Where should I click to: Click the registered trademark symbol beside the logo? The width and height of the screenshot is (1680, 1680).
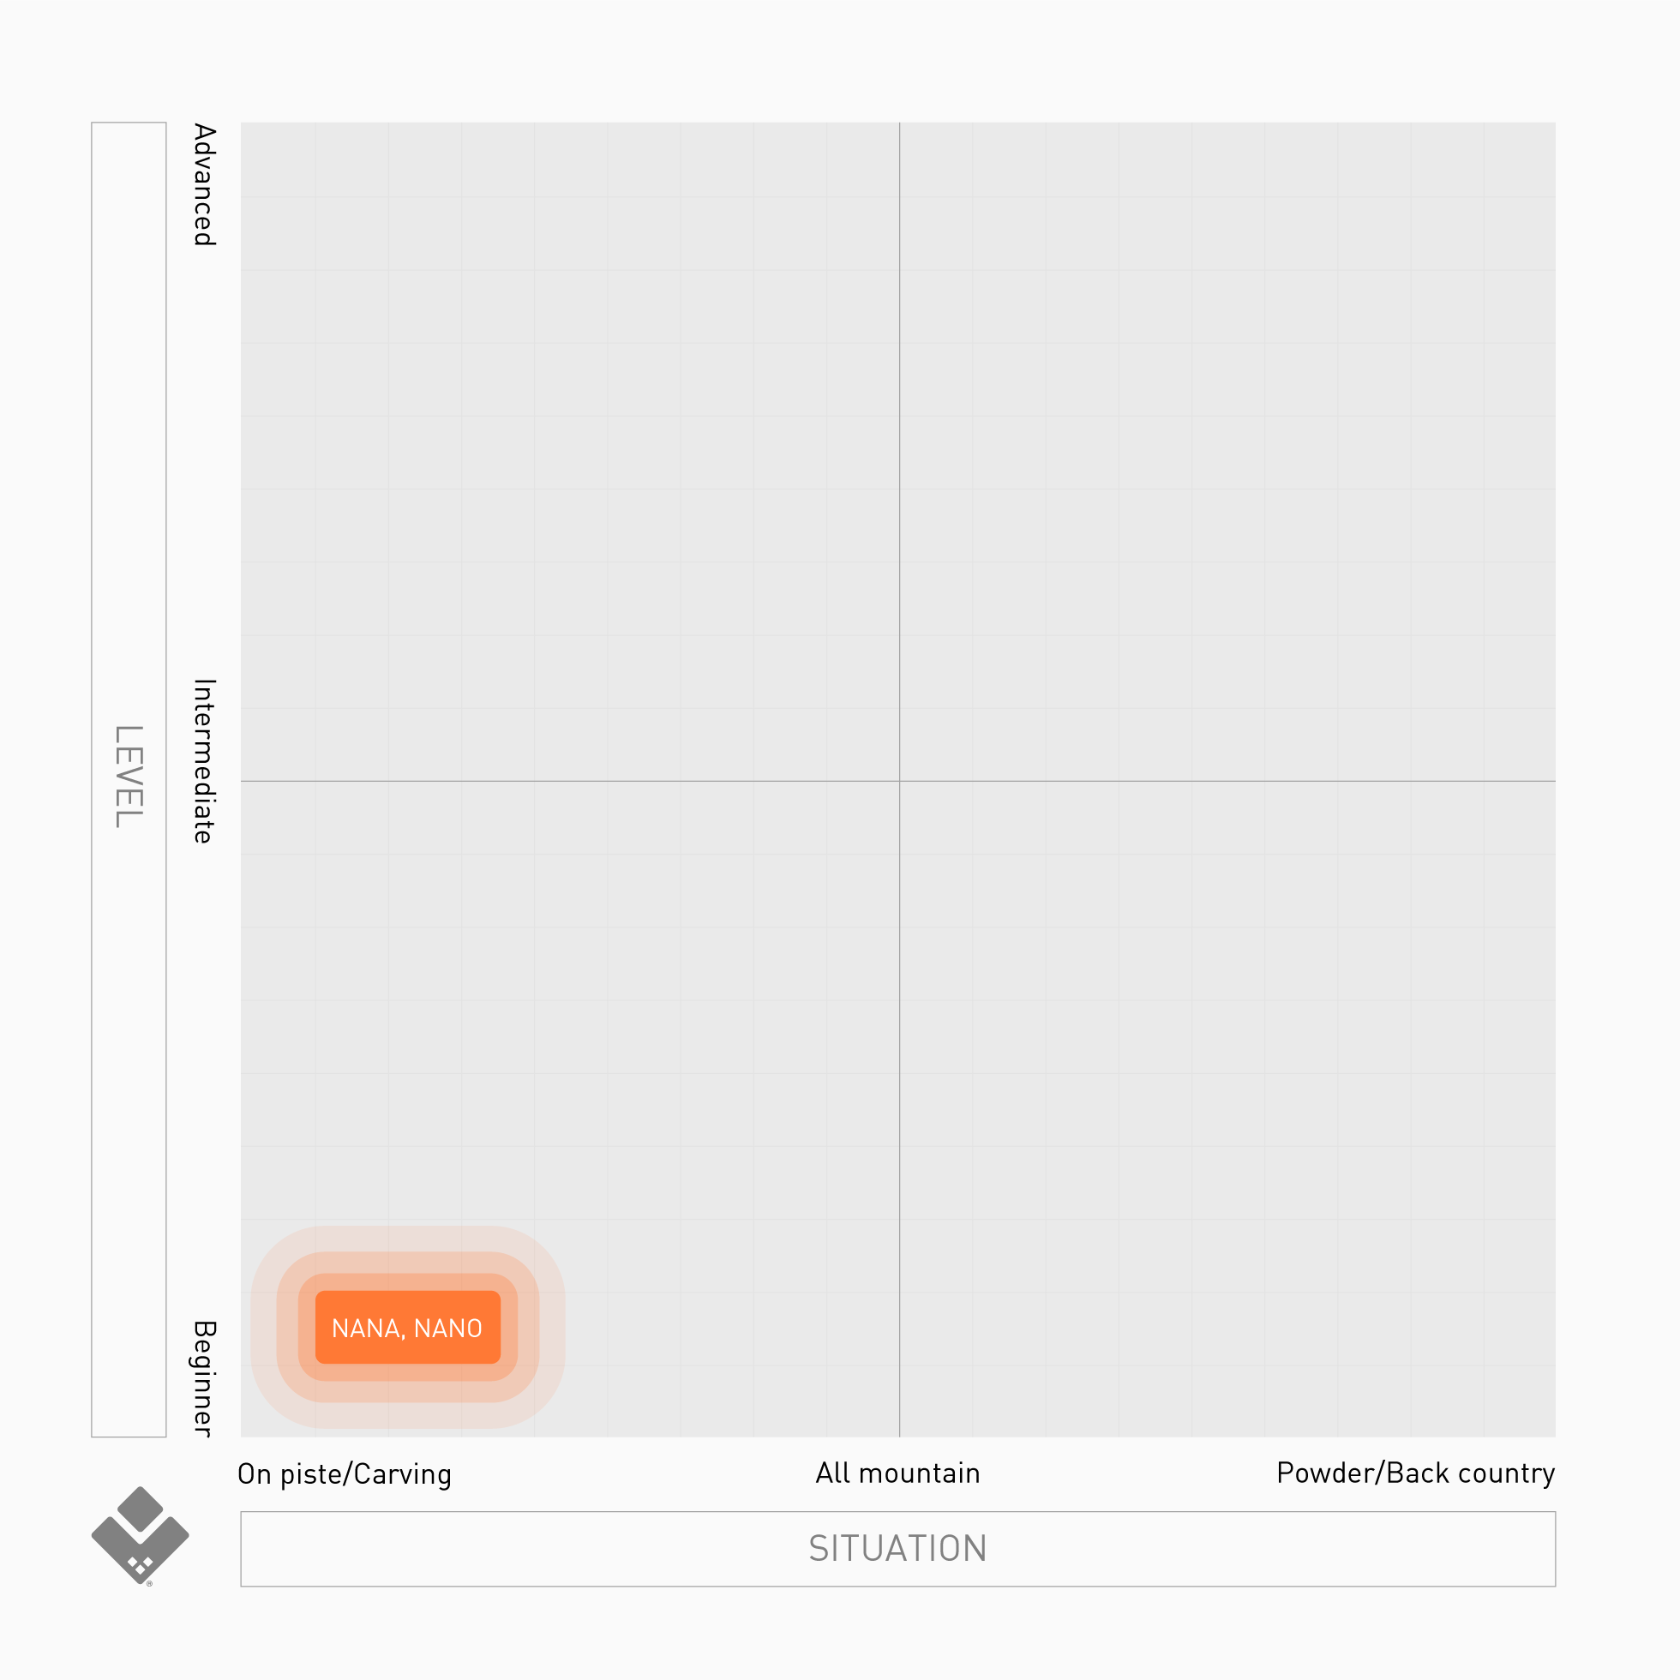149,1583
